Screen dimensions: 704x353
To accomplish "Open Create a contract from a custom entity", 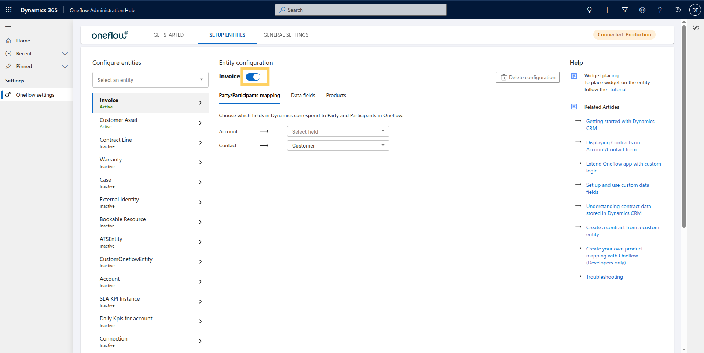I will pos(623,231).
